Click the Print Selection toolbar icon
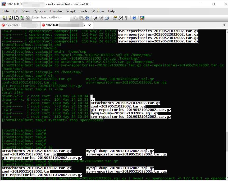 coord(101,18)
